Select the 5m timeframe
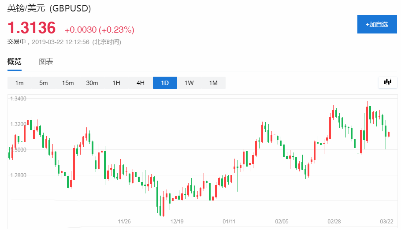Screen dimensions: 401x230 tap(44, 83)
